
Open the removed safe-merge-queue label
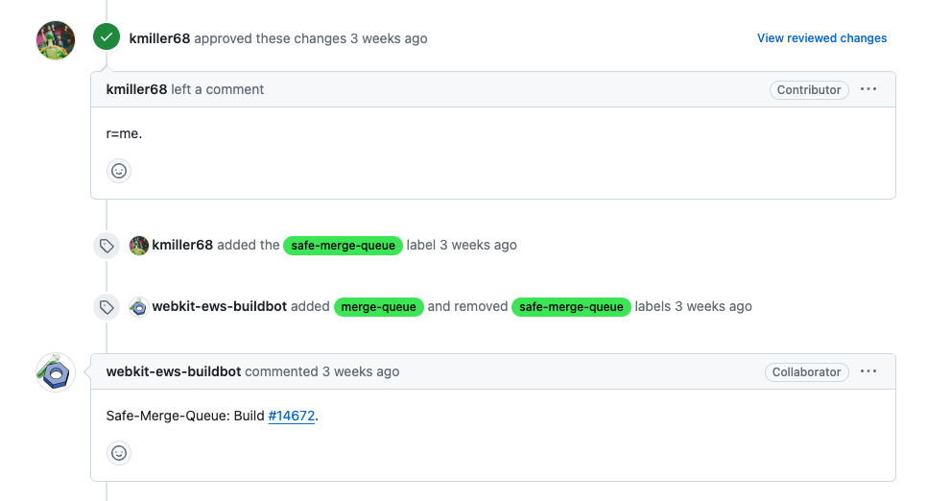[571, 307]
